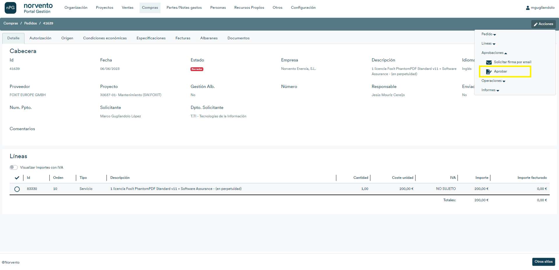Sort lines by the Tipo column header
Screen dimensions: 559x270
click(x=83, y=178)
